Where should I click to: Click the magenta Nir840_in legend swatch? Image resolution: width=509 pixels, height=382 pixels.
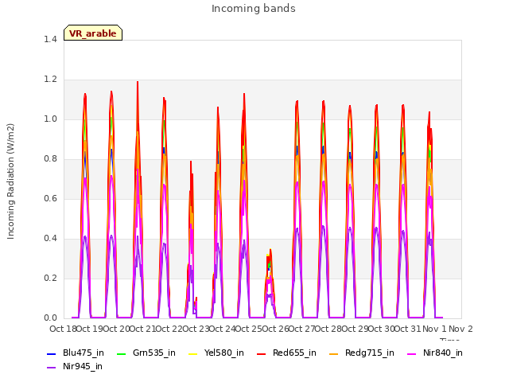(412, 353)
